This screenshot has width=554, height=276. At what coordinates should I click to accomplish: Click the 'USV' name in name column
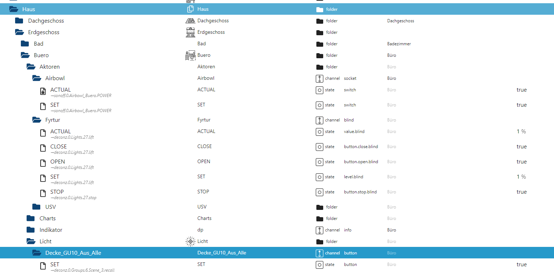pyautogui.click(x=202, y=207)
